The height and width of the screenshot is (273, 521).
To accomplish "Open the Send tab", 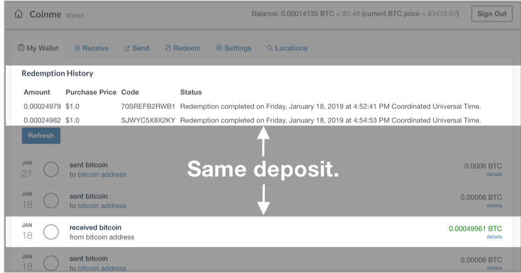I will 137,48.
